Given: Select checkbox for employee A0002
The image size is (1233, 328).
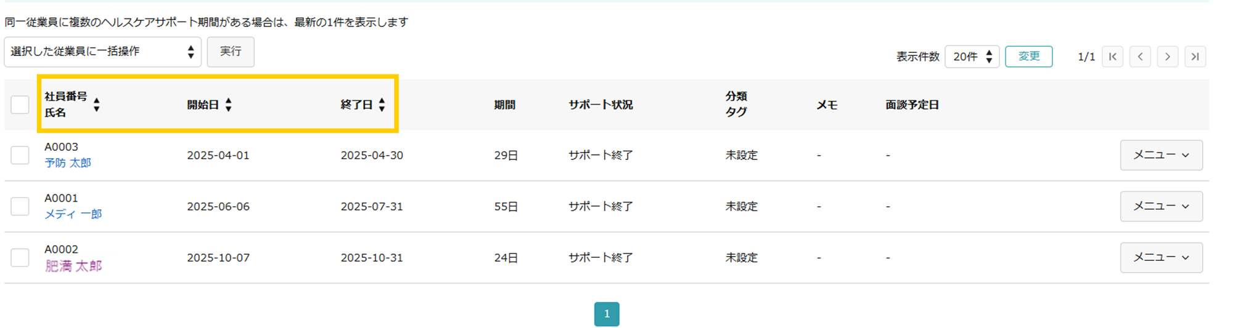Looking at the screenshot, I should point(20,257).
